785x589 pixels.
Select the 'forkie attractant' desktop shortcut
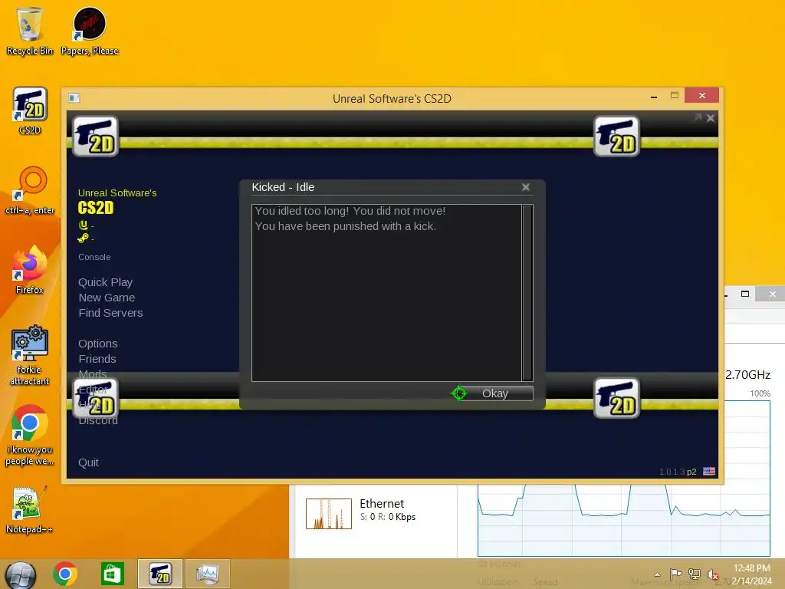(30, 355)
